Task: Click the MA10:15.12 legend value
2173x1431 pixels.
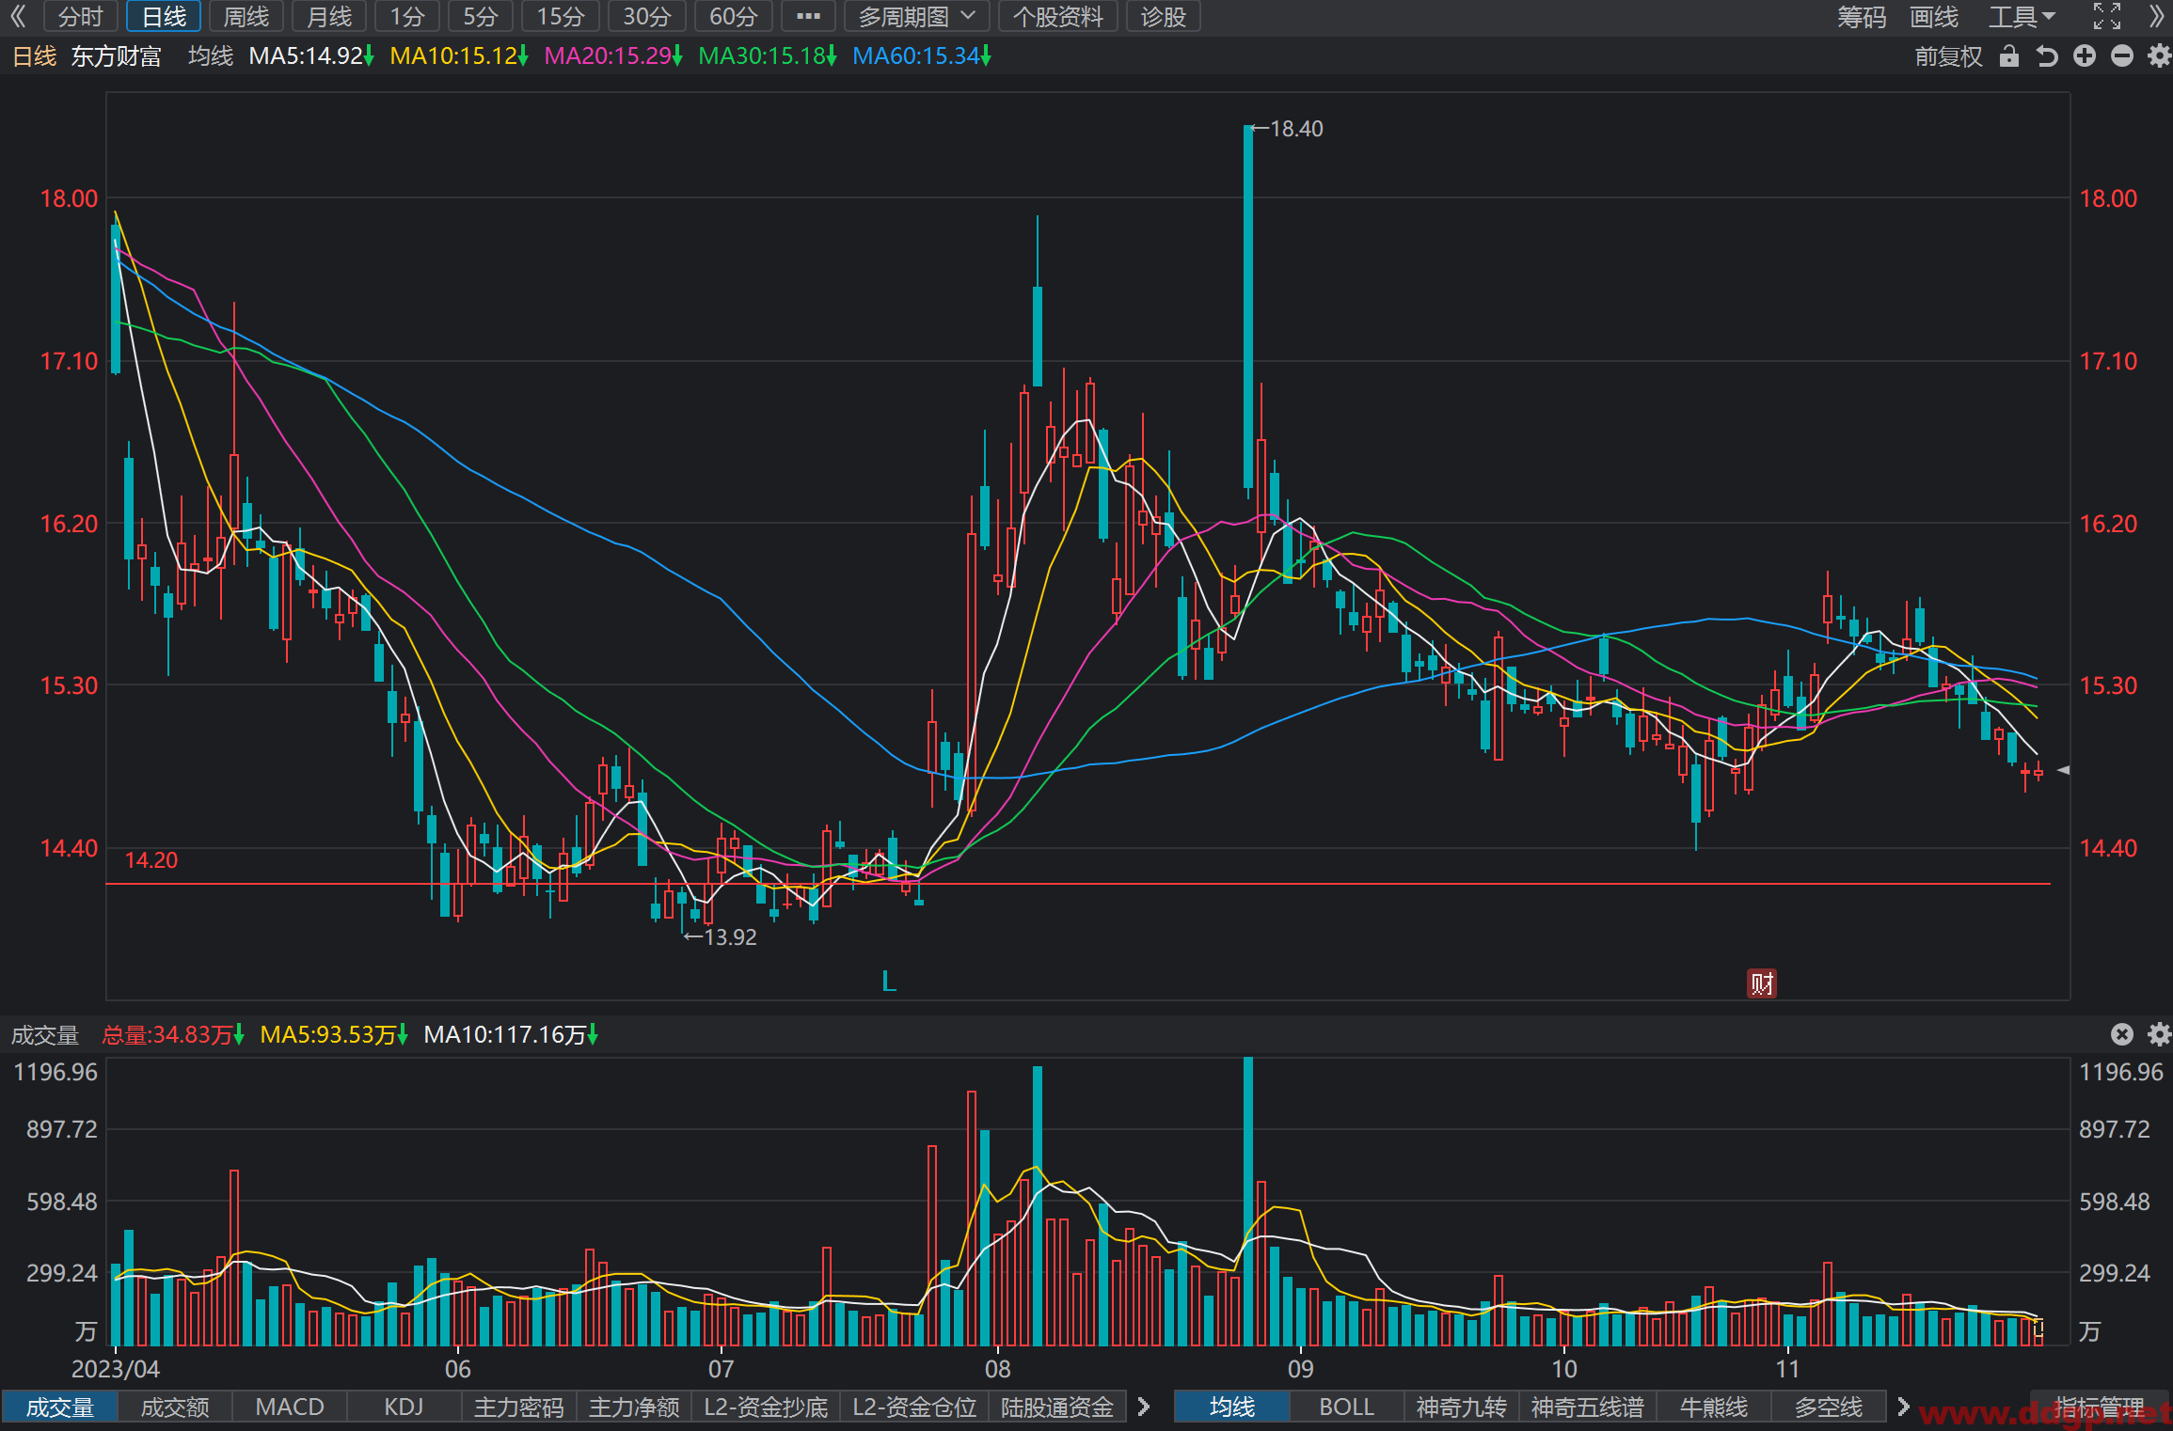Action: point(459,56)
